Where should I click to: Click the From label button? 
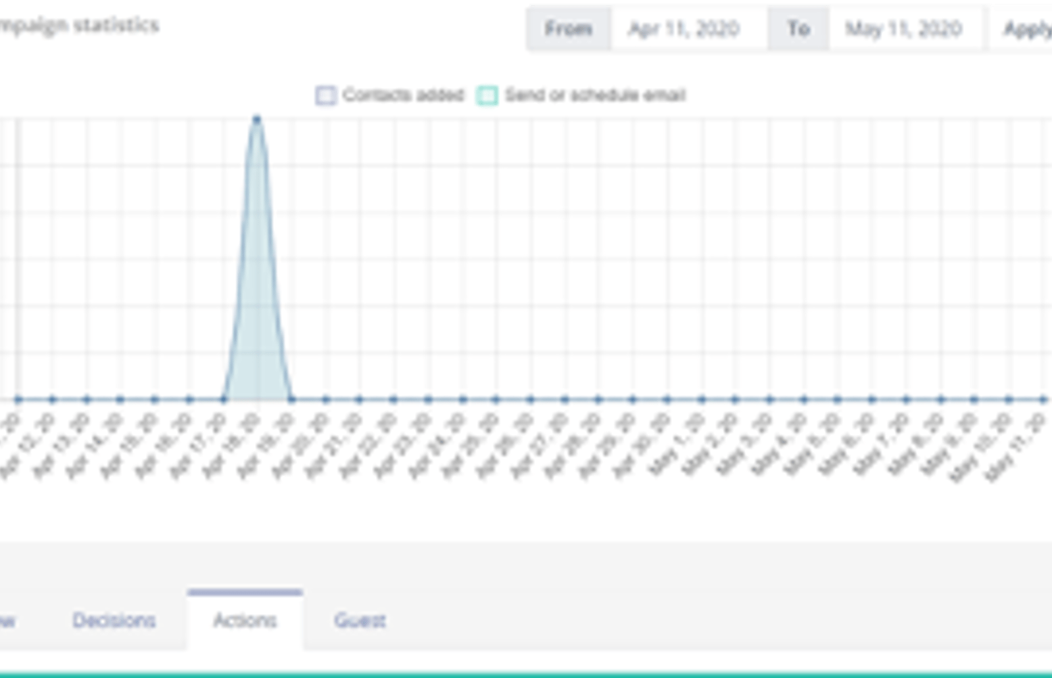point(569,28)
